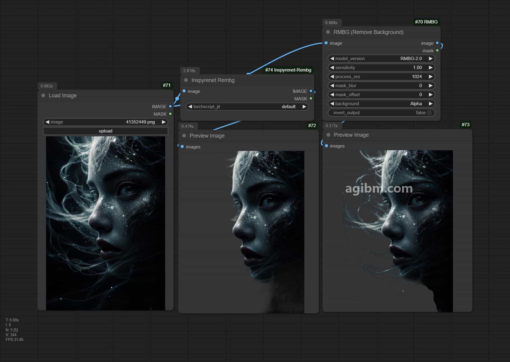Click Inspyrenet Rembg IMAGE output port

[311, 91]
